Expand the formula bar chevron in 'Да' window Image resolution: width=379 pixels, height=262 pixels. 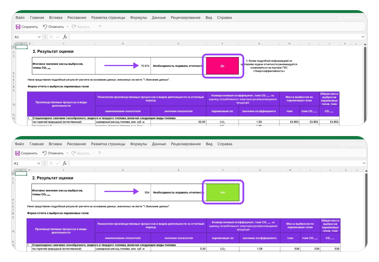(363, 37)
